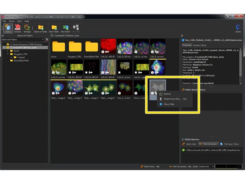This screenshot has height=184, width=245.
Task: Expand the Croped subfolder arrow
Action: coord(11,57)
